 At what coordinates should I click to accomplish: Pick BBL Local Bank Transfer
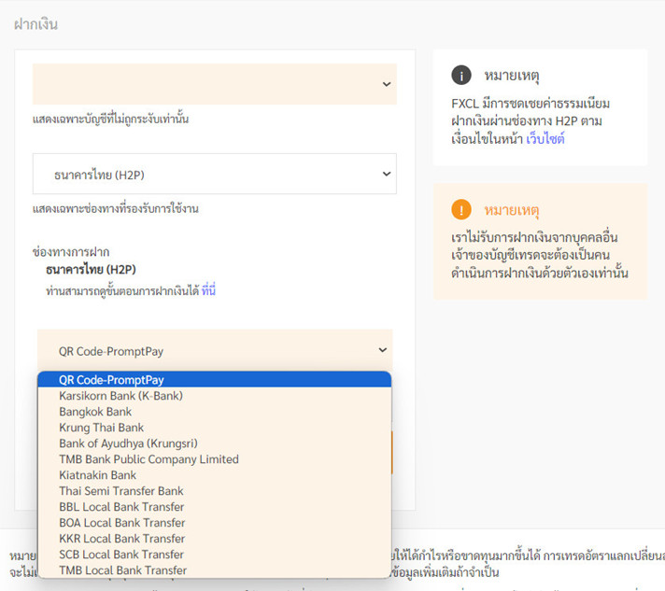coord(121,507)
